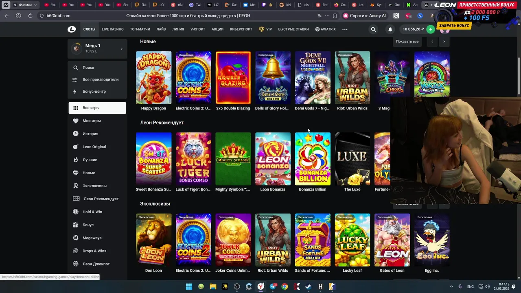
Task: Open Egg Inc. game
Action: [432, 240]
